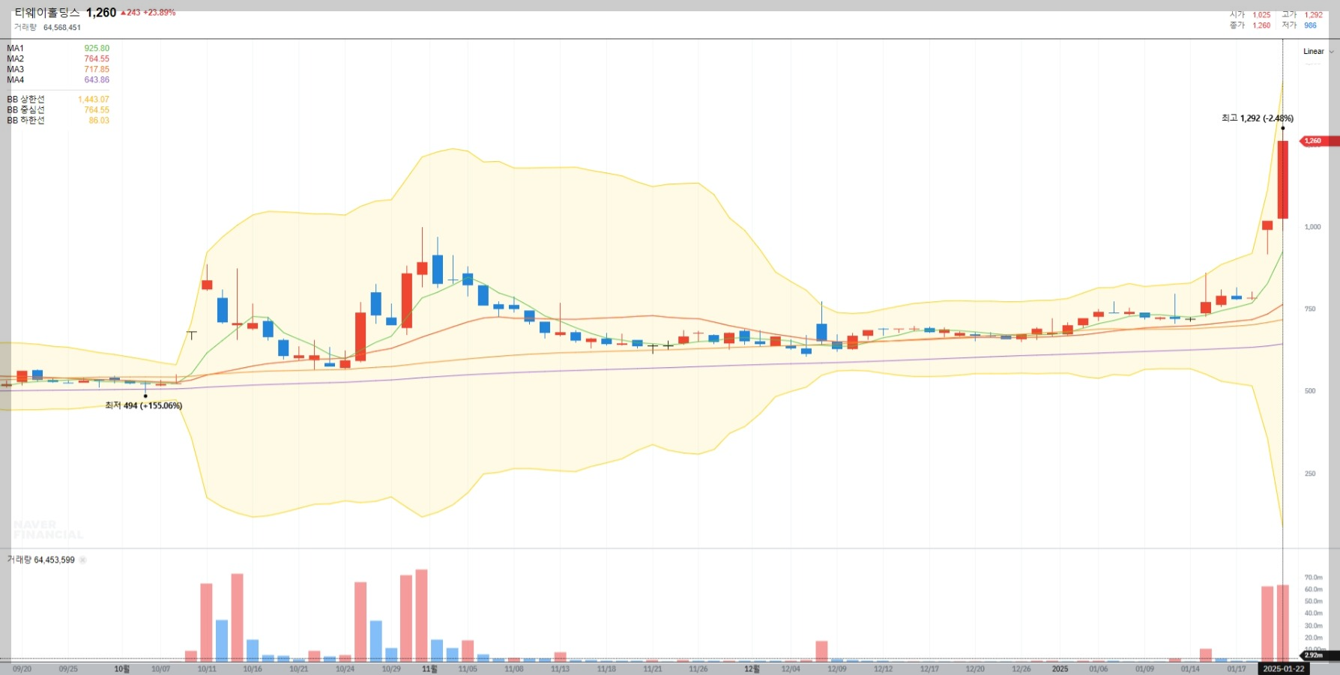This screenshot has width=1340, height=675.
Task: Click the 최저 494 (+155.06%) label
Action: point(143,405)
